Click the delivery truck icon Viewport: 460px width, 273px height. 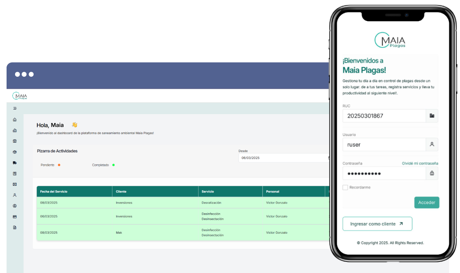tap(15, 163)
